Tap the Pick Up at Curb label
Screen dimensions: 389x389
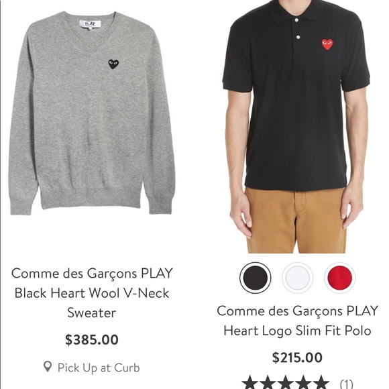tap(99, 368)
